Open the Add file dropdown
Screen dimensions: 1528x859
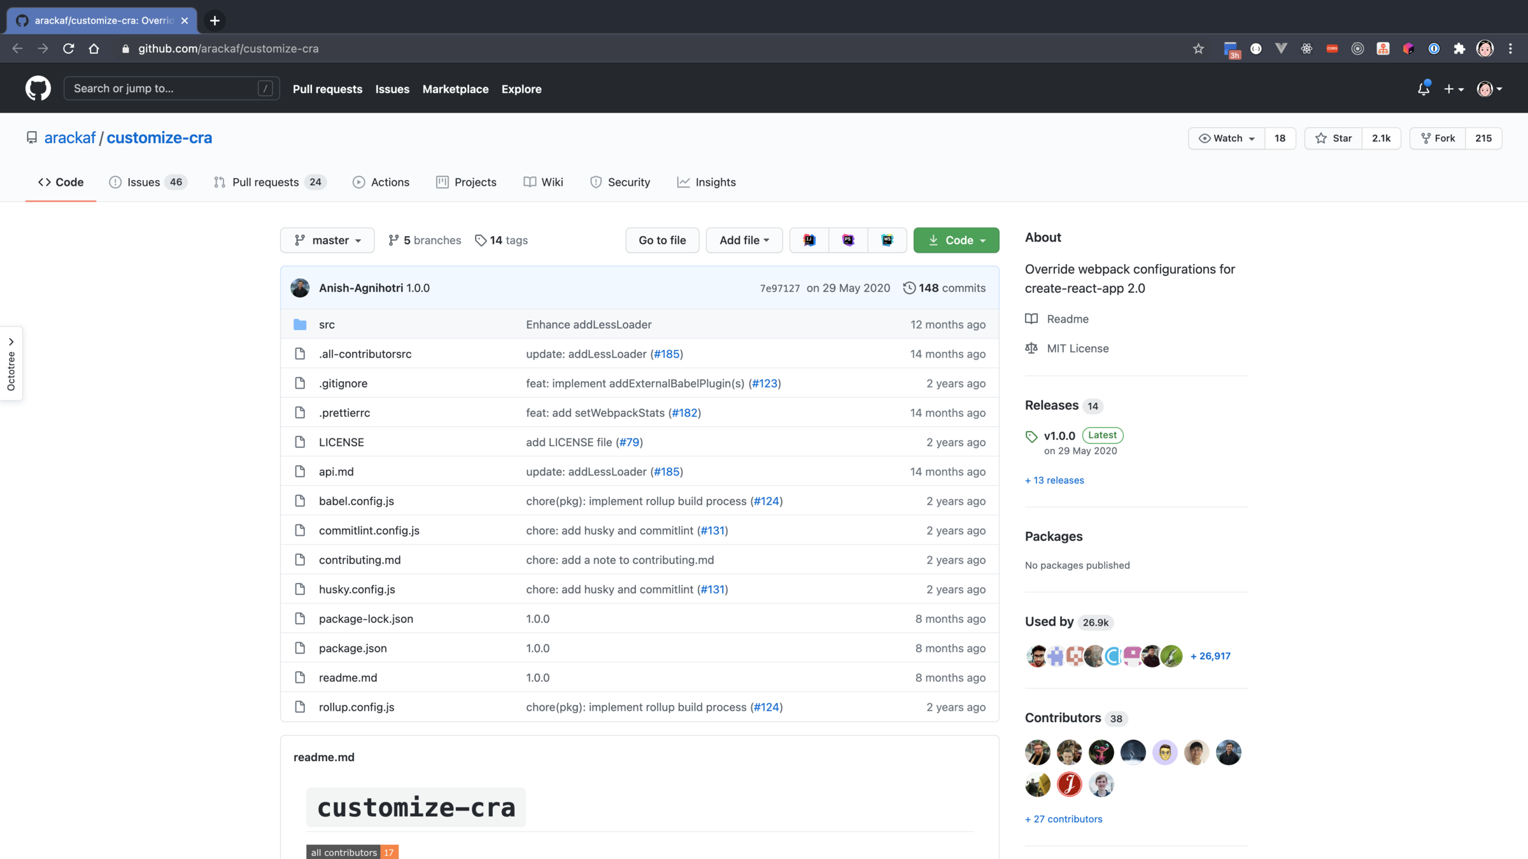pos(744,240)
